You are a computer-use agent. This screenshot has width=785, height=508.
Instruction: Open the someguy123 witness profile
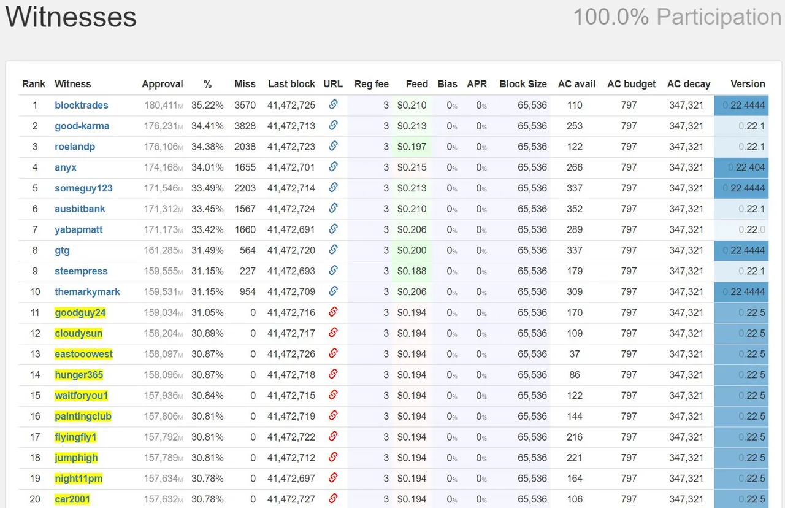coord(83,188)
